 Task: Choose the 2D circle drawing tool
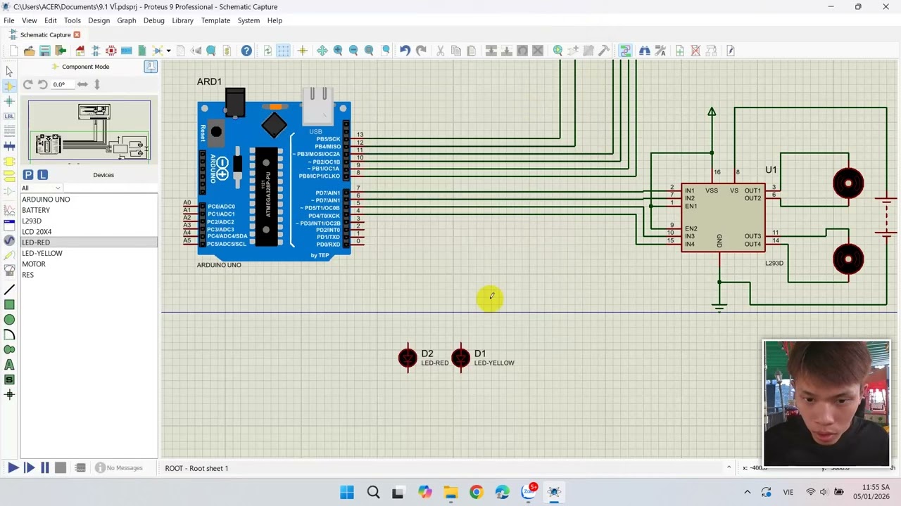[x=9, y=320]
